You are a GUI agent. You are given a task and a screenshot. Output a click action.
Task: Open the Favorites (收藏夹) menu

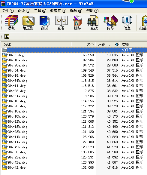pyautogui.click(x=58, y=11)
